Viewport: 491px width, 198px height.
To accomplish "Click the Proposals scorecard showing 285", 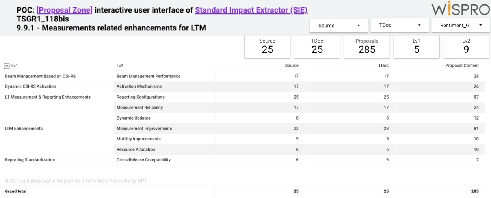I will click(x=367, y=47).
